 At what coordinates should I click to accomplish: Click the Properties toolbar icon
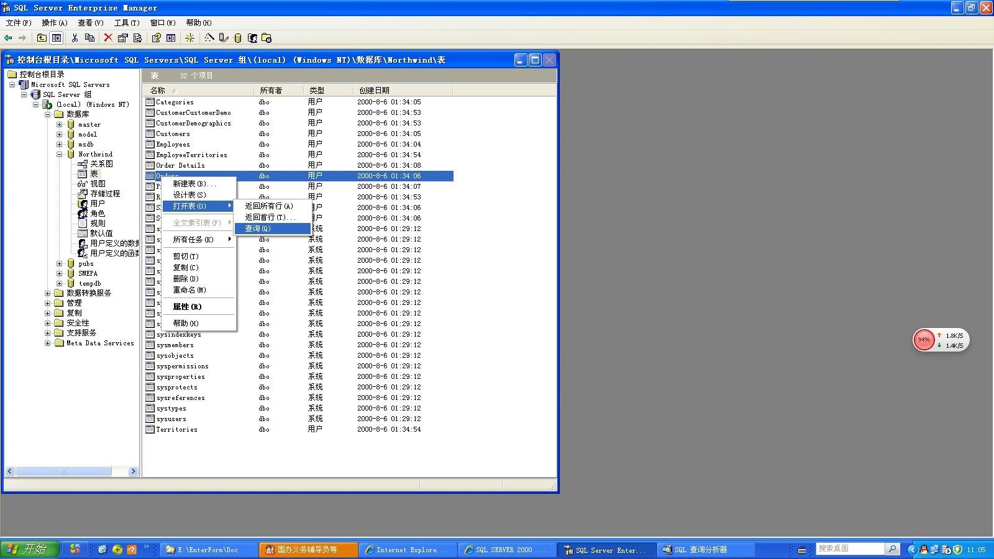pyautogui.click(x=123, y=38)
